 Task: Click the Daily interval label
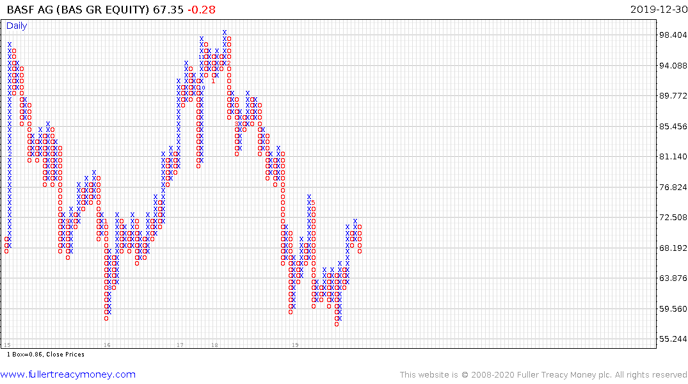(17, 26)
